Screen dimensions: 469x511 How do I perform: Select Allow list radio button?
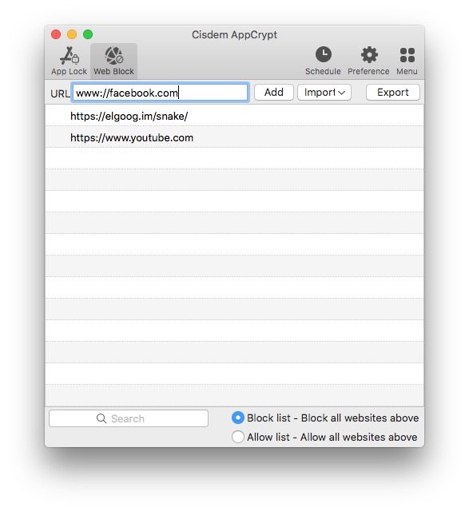pyautogui.click(x=238, y=437)
